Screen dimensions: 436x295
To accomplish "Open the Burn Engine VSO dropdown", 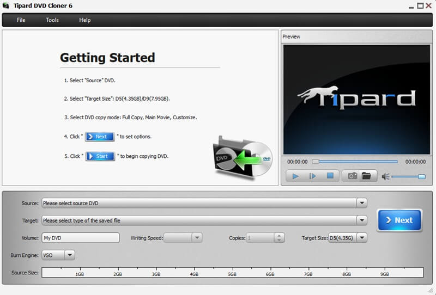I will (x=69, y=255).
